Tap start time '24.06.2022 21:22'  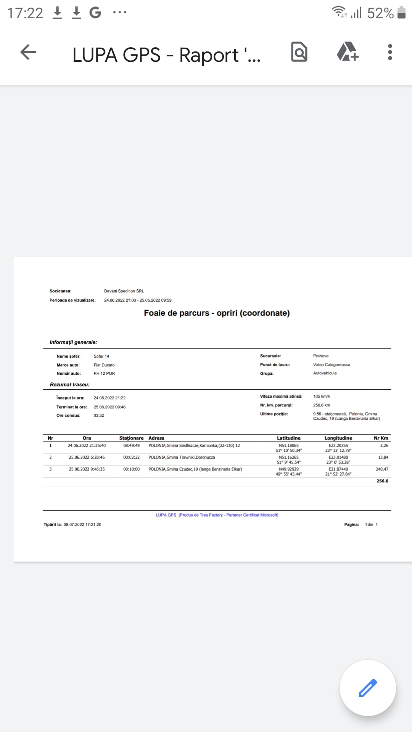[x=109, y=398]
